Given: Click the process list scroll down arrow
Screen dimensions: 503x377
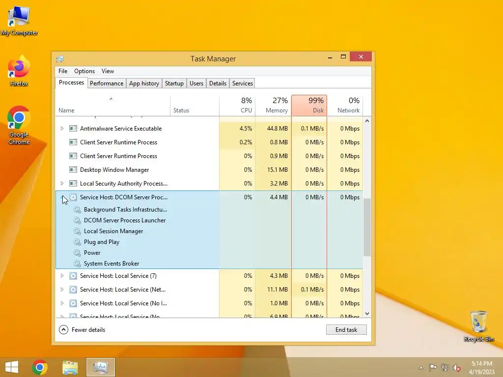Looking at the screenshot, I should click(367, 314).
